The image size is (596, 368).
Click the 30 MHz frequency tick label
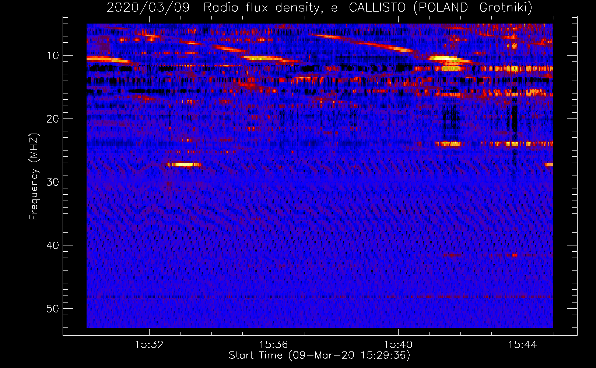(x=53, y=182)
